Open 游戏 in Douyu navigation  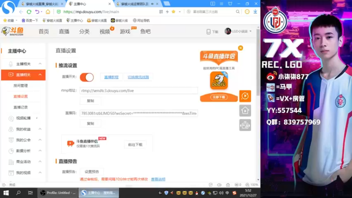click(125, 31)
